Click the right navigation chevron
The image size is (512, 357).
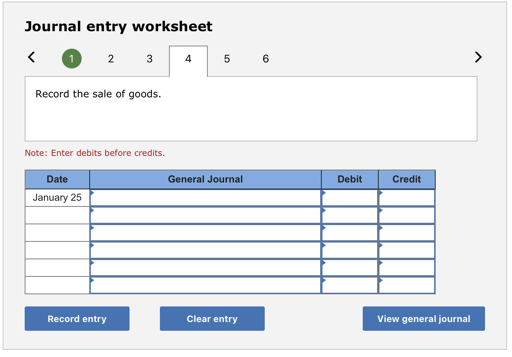point(478,57)
